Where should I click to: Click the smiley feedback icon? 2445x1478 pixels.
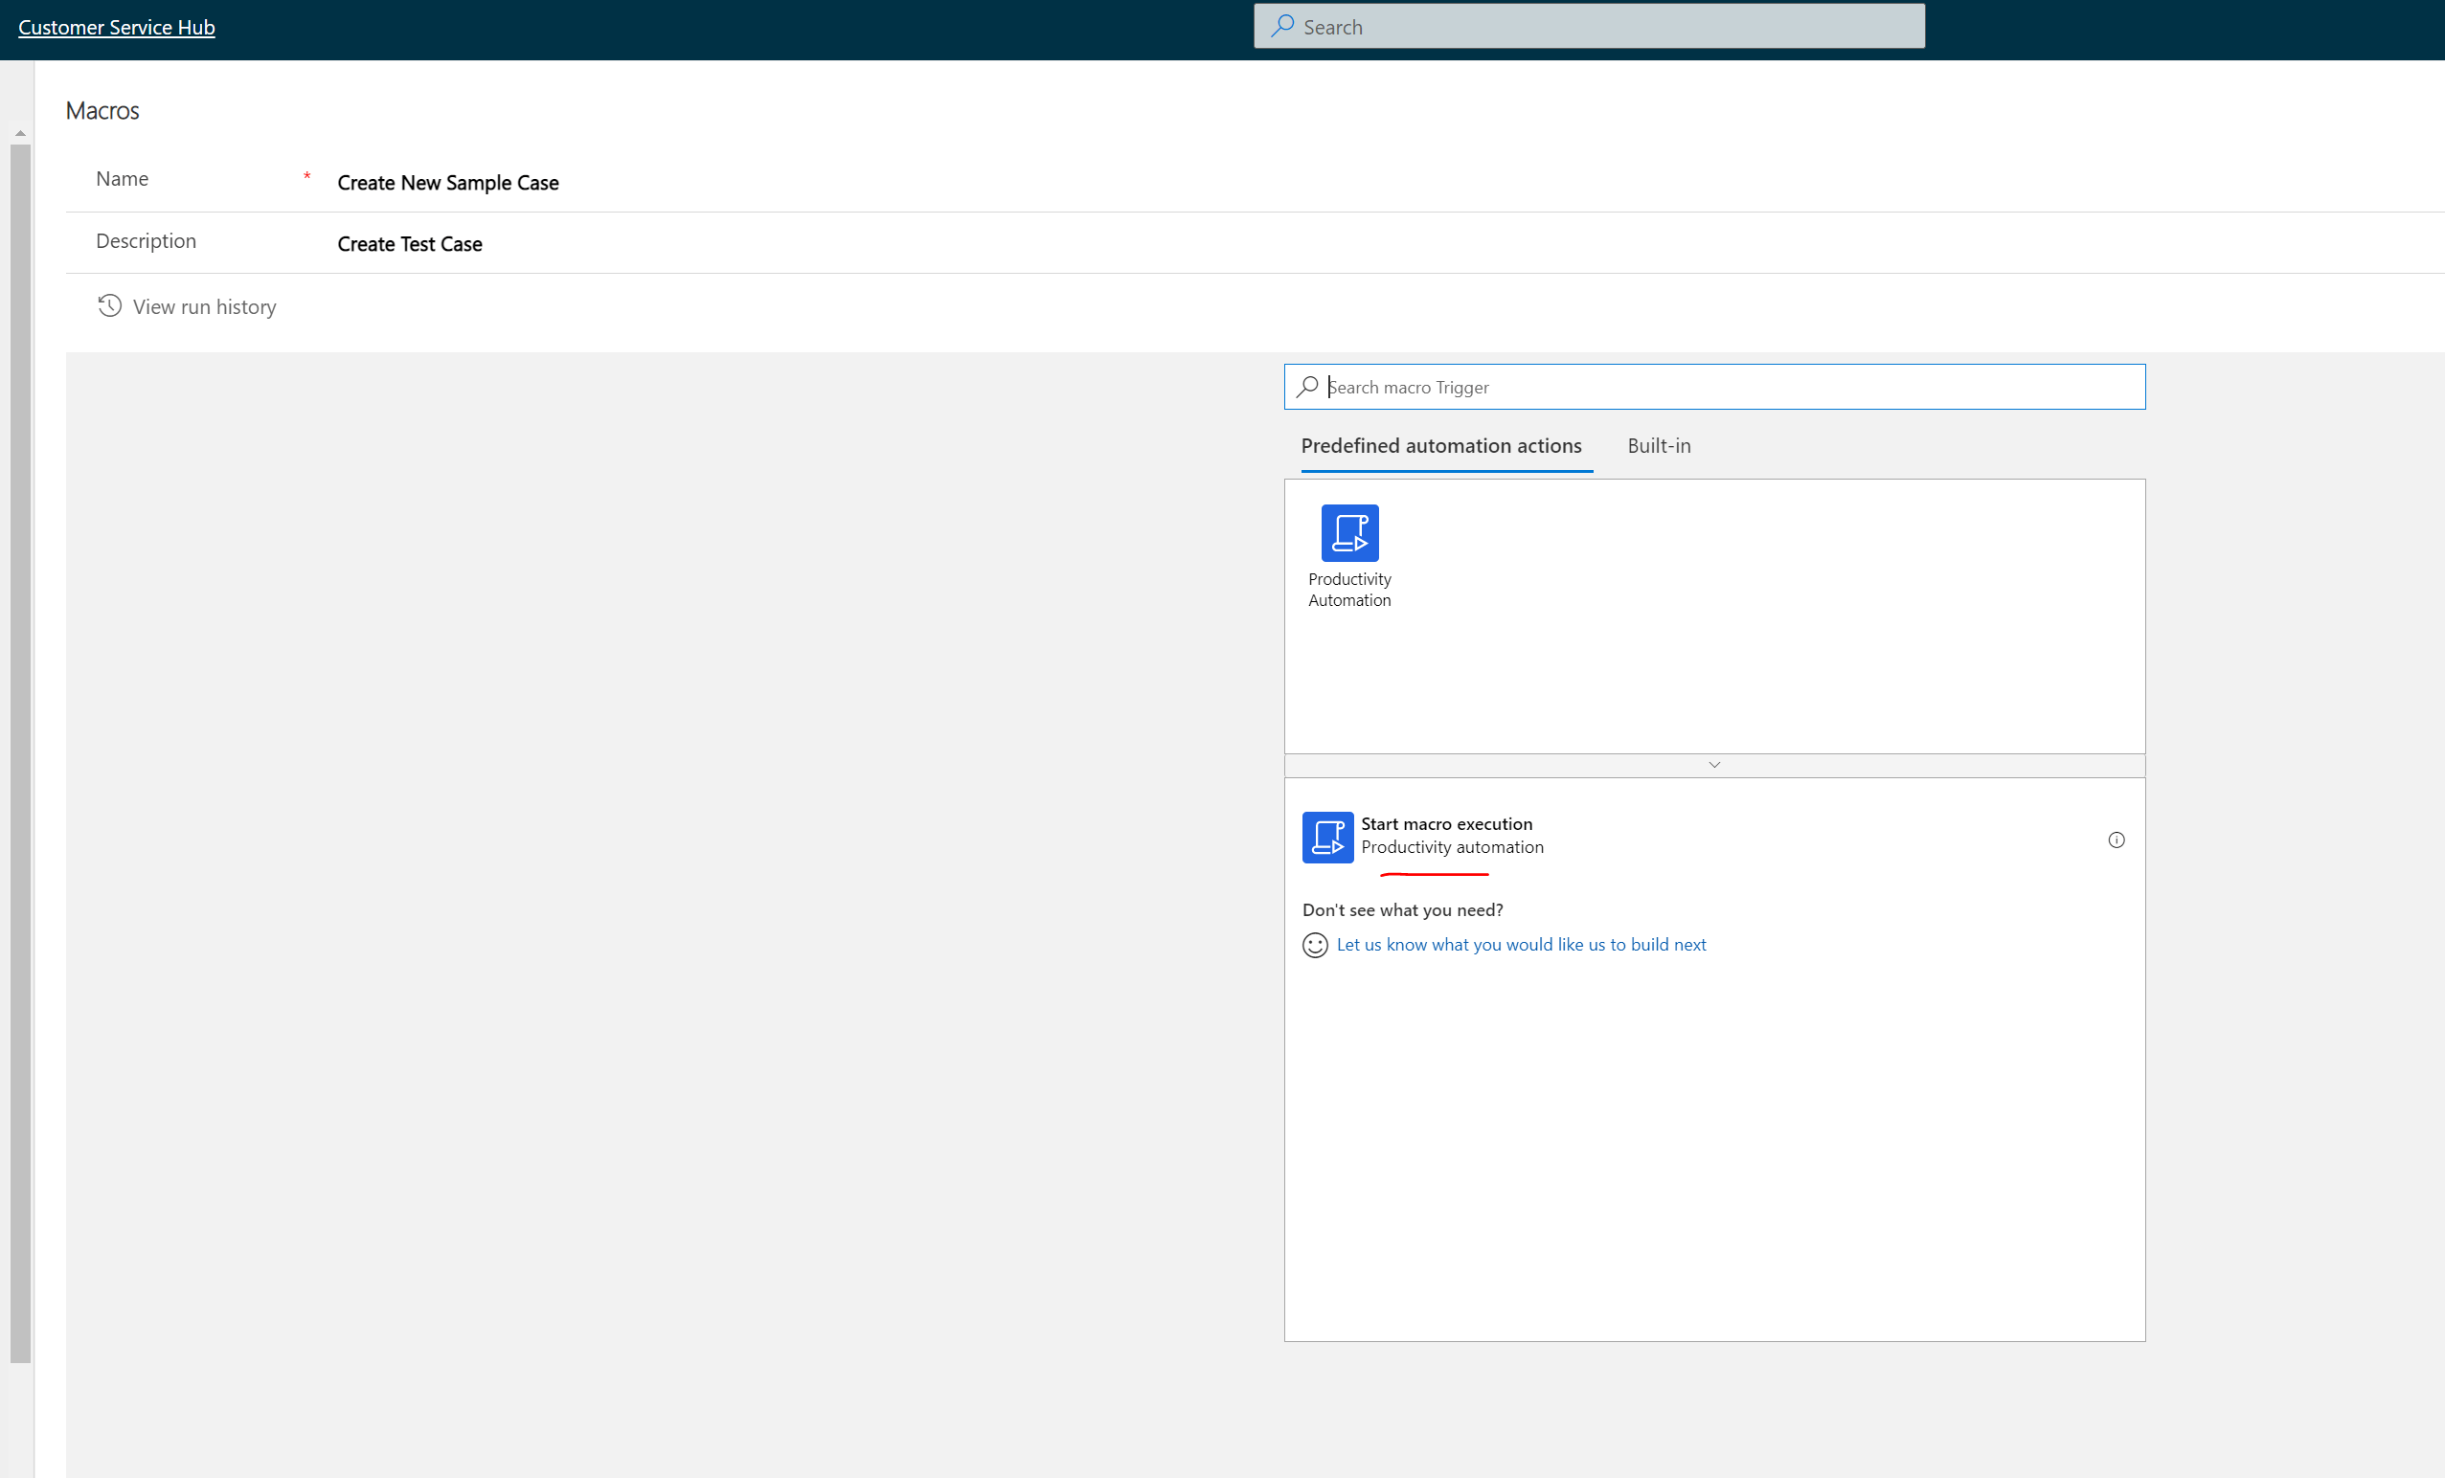click(1315, 946)
